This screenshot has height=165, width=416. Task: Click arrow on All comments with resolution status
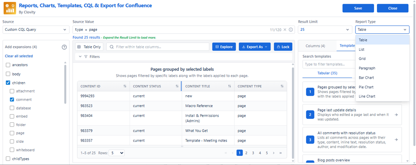(396, 139)
